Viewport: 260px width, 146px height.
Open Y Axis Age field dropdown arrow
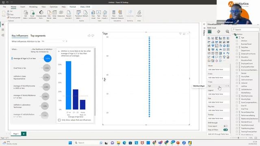coord(226,86)
